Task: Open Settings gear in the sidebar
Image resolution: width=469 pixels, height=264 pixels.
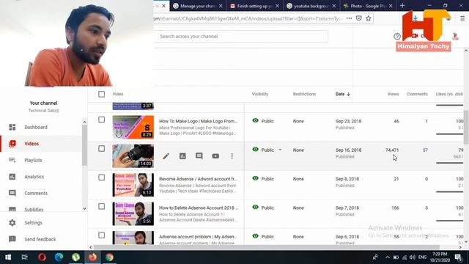Action: click(12, 223)
